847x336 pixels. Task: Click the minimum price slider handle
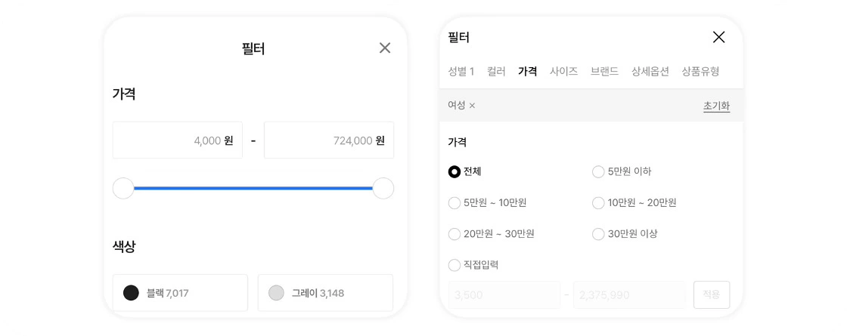(123, 189)
